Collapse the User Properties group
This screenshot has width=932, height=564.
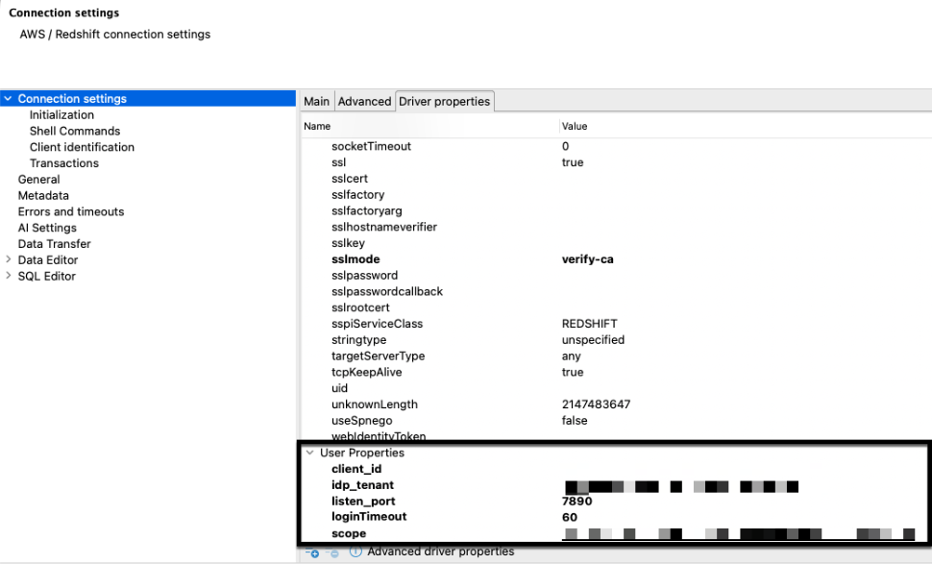(x=309, y=453)
